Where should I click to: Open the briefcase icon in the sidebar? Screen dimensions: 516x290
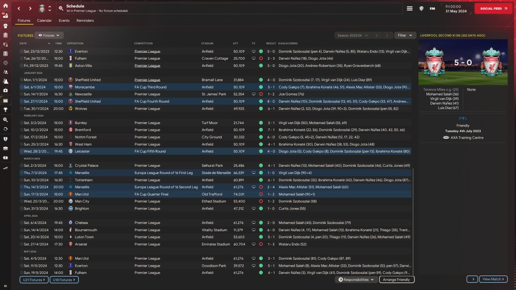pyautogui.click(x=6, y=148)
